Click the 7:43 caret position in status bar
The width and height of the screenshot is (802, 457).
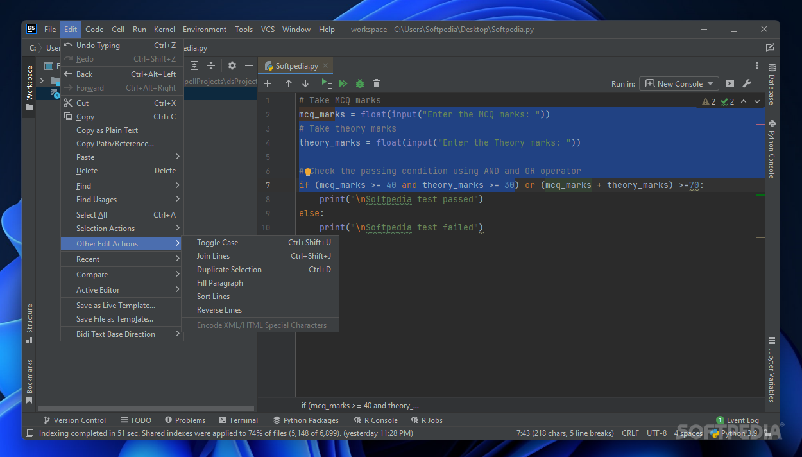[x=565, y=433]
